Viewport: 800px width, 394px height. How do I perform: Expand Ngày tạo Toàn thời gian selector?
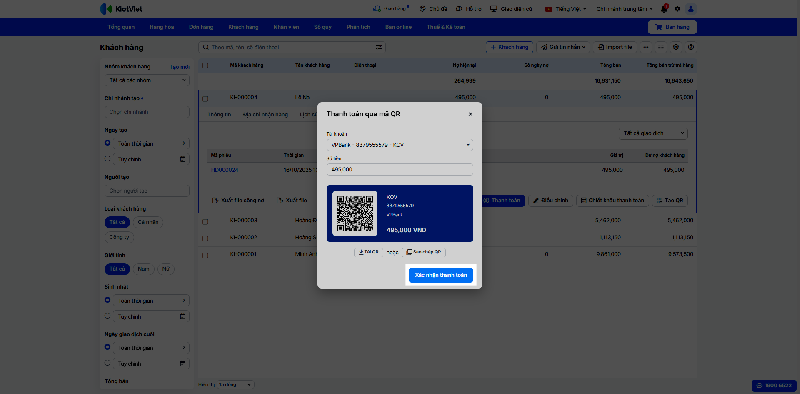click(151, 144)
